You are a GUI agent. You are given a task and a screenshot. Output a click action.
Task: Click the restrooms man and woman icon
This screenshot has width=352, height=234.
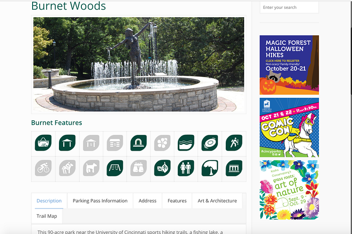point(186,168)
